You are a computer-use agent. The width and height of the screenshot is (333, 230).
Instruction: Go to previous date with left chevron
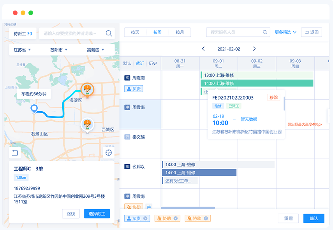tap(203, 49)
